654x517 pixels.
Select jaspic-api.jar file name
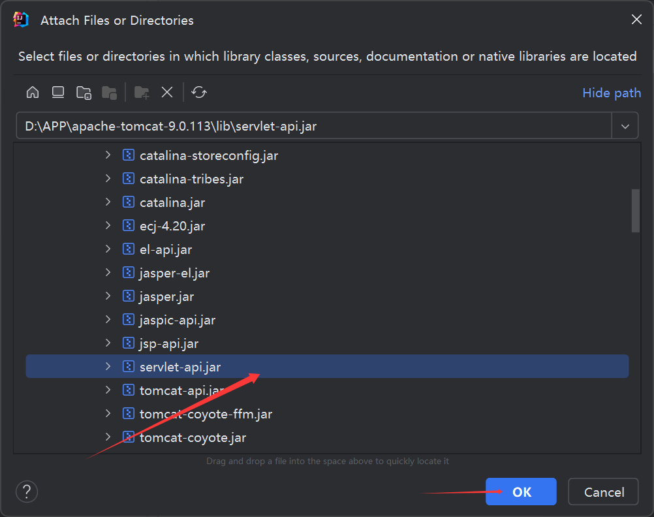coord(178,320)
